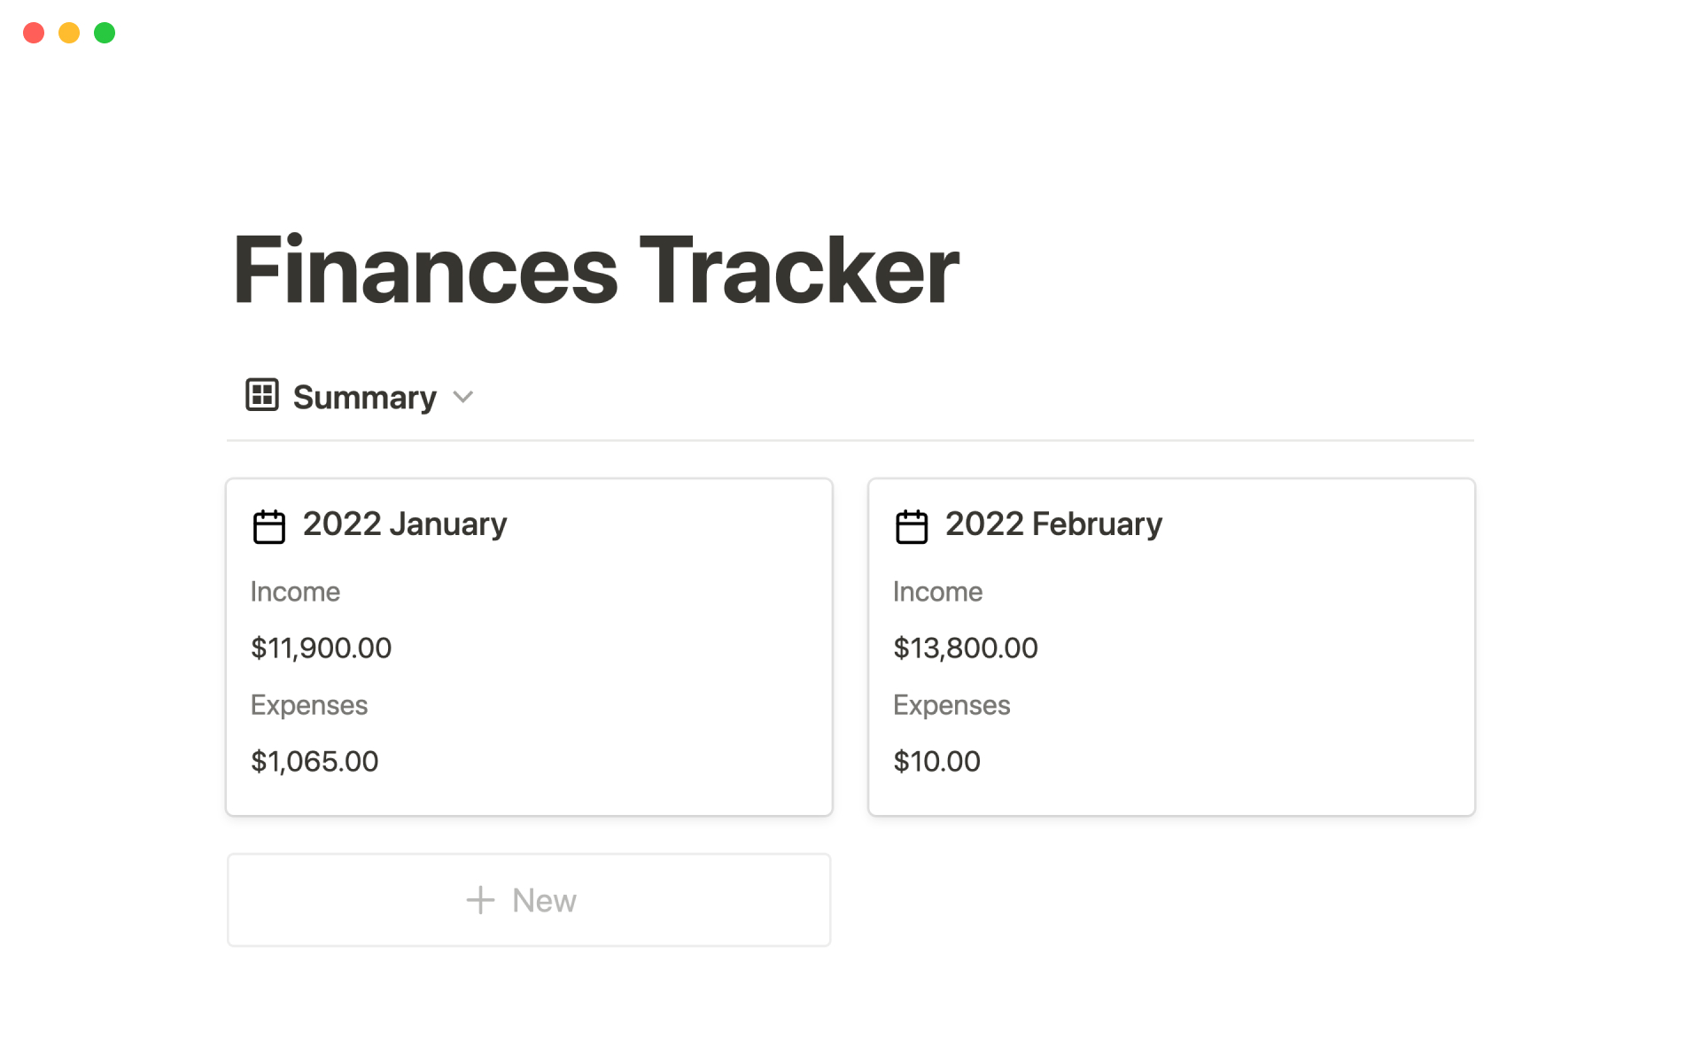
Task: Open the 2022 February page title
Action: tap(1053, 524)
